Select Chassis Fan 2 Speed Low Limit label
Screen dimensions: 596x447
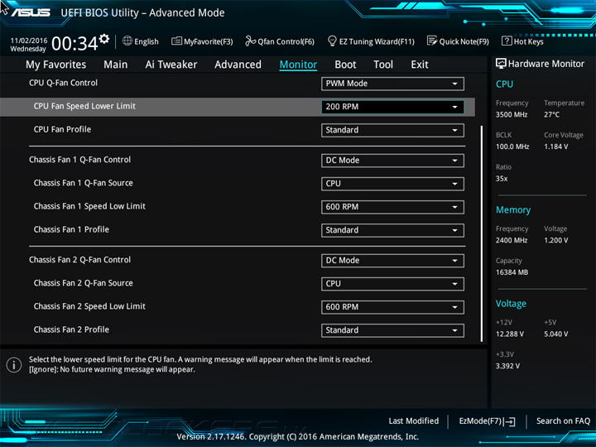pos(89,306)
